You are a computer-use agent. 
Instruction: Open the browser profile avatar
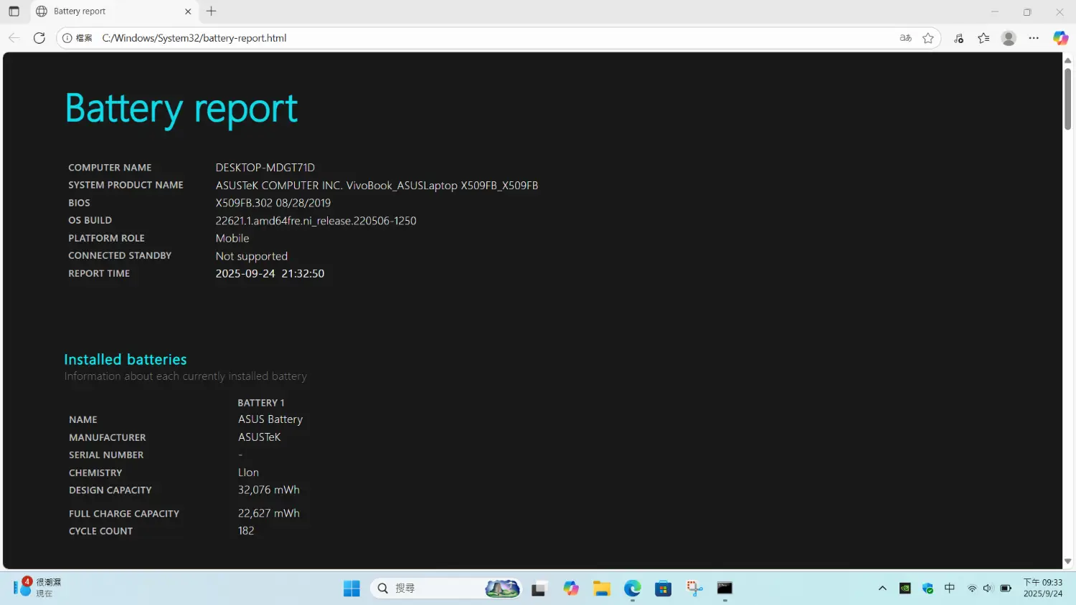pos(1009,38)
